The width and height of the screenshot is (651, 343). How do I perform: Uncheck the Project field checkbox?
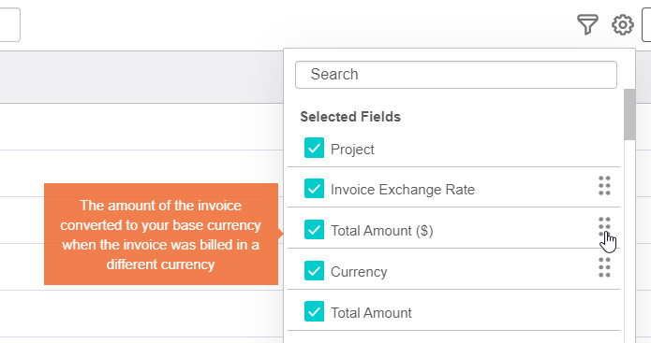(x=315, y=148)
